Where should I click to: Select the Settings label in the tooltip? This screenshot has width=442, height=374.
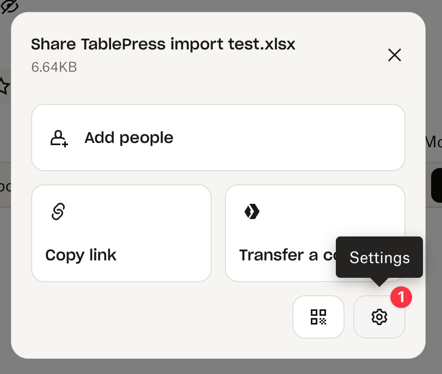pyautogui.click(x=380, y=258)
